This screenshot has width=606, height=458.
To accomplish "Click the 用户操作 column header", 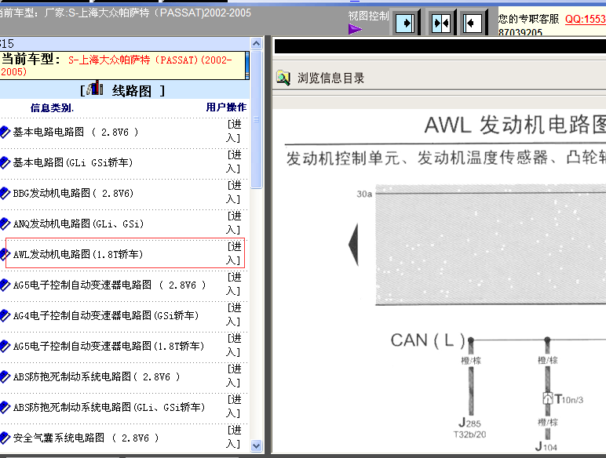I will coord(226,107).
